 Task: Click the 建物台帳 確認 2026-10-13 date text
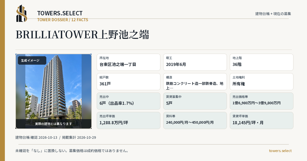[x=36, y=137]
